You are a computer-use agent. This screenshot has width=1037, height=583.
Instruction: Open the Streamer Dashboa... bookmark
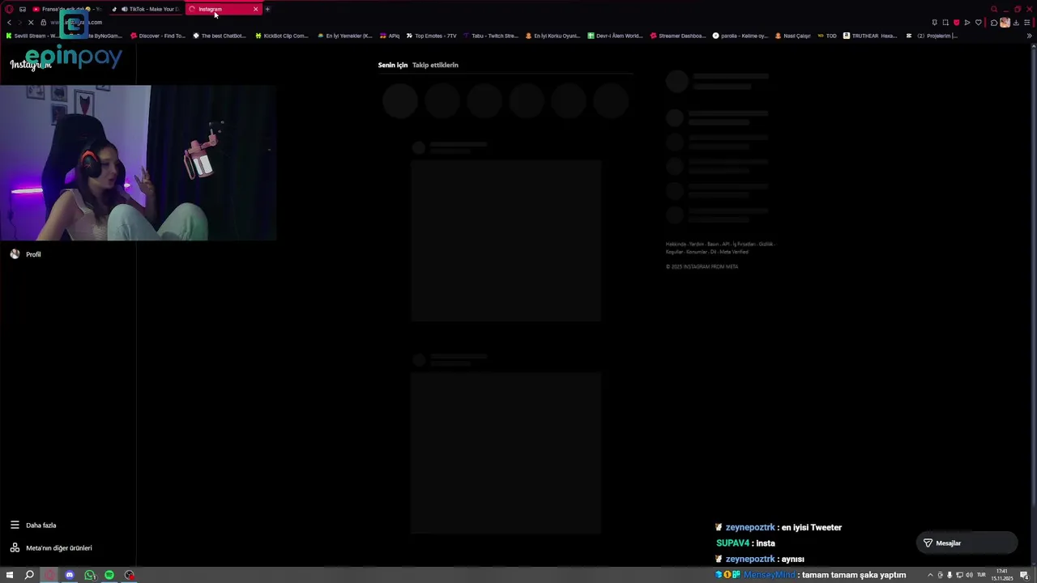678,36
